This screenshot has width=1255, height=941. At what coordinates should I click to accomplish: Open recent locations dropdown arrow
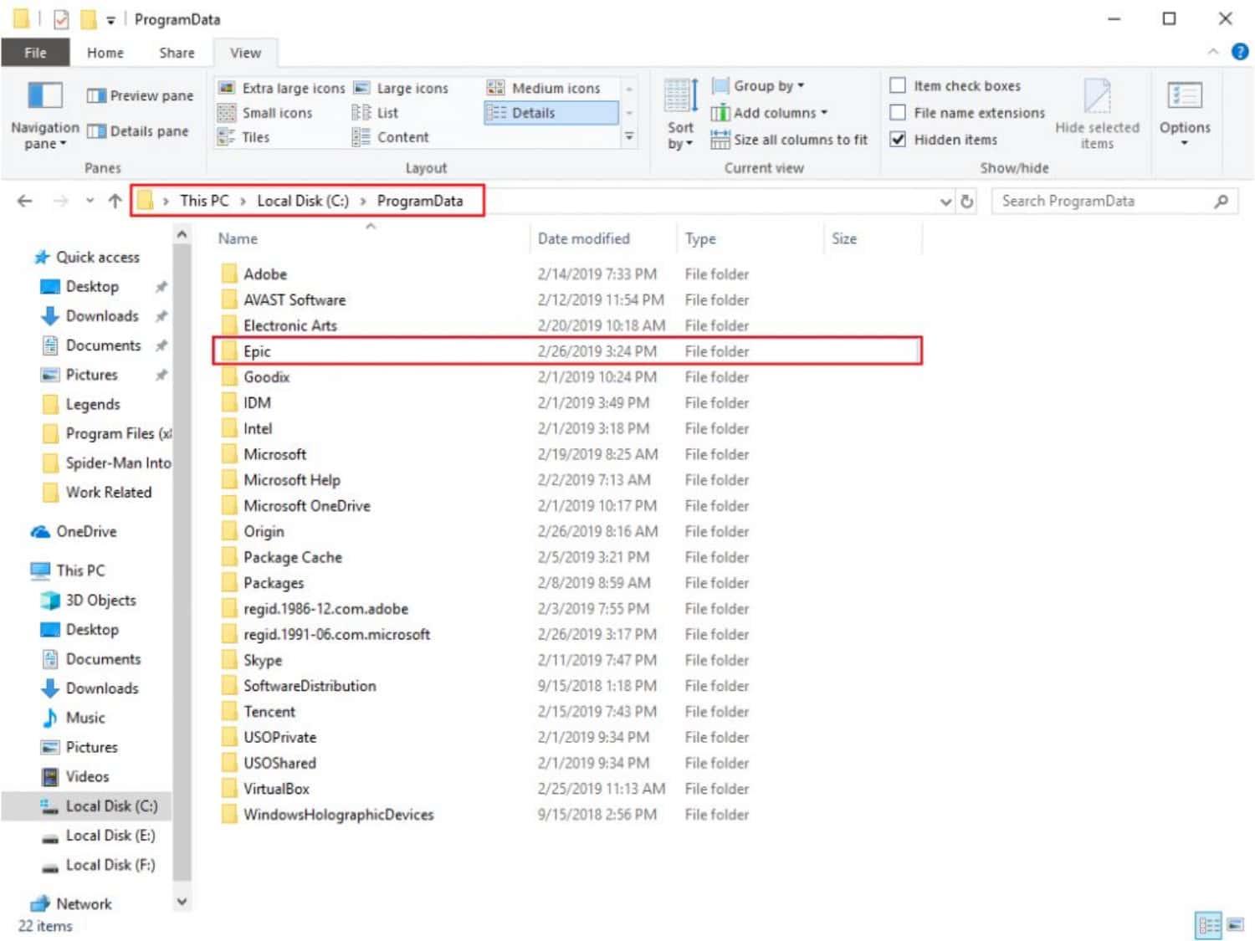point(90,201)
